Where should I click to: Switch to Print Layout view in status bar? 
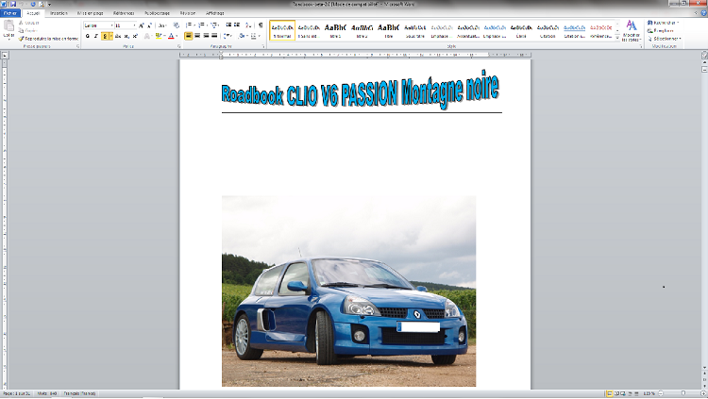click(x=609, y=393)
